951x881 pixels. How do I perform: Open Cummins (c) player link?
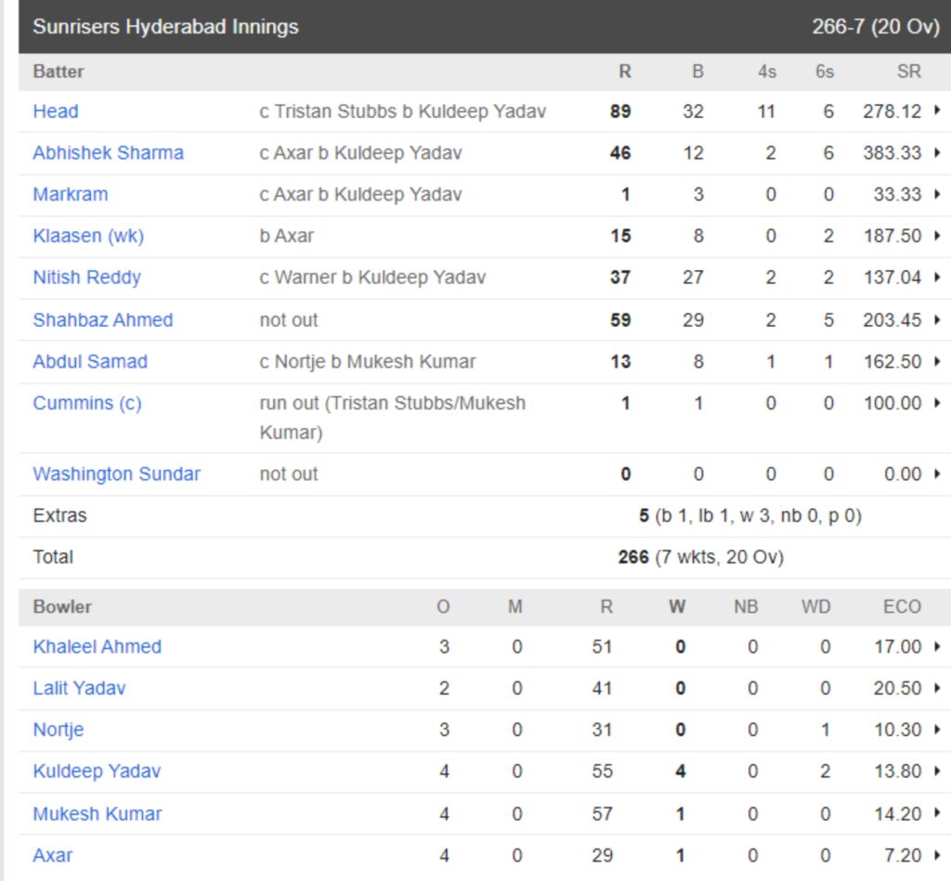tap(87, 403)
